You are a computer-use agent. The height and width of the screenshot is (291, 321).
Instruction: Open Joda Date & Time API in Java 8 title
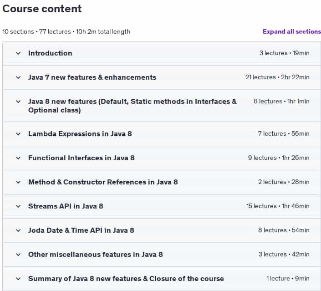81,230
